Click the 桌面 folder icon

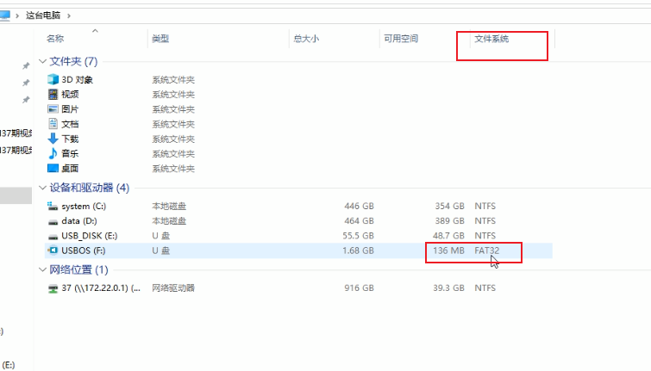(x=53, y=168)
